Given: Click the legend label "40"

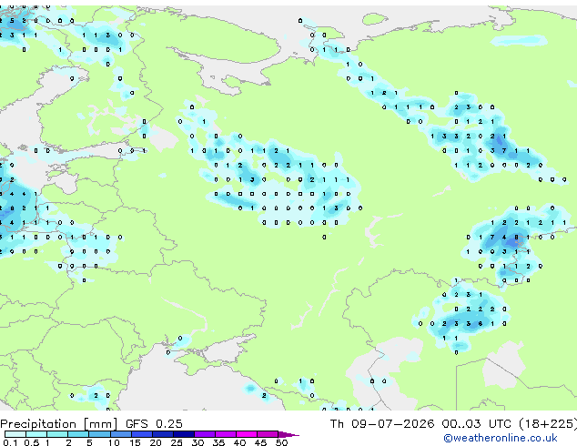Looking at the screenshot, I should click(x=239, y=442).
